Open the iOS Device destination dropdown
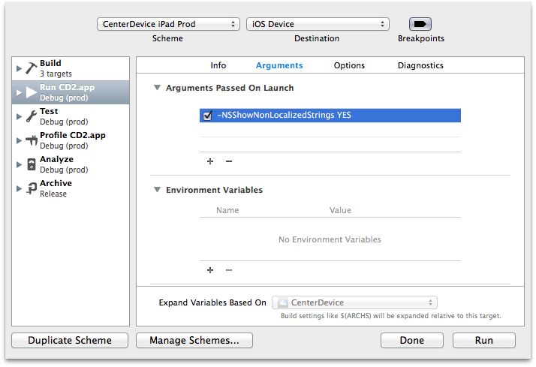Screen dimensions: 536x367 (x=318, y=24)
